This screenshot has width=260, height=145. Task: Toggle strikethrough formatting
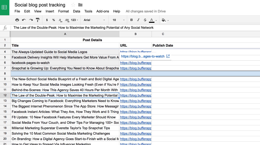click(x=145, y=20)
